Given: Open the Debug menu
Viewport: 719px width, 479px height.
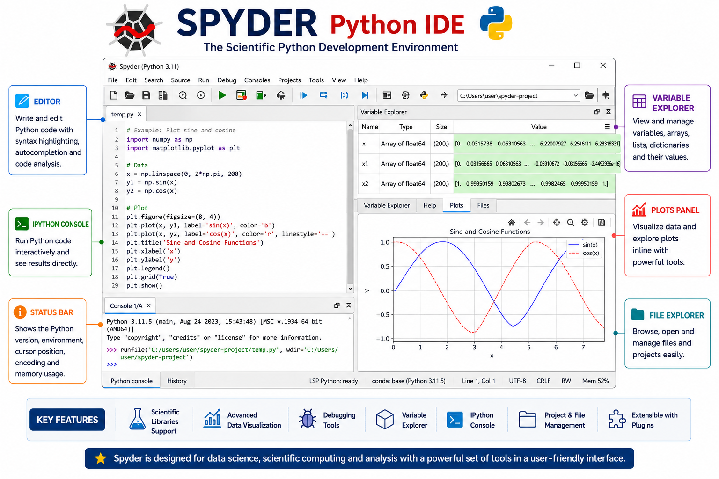Looking at the screenshot, I should (227, 80).
